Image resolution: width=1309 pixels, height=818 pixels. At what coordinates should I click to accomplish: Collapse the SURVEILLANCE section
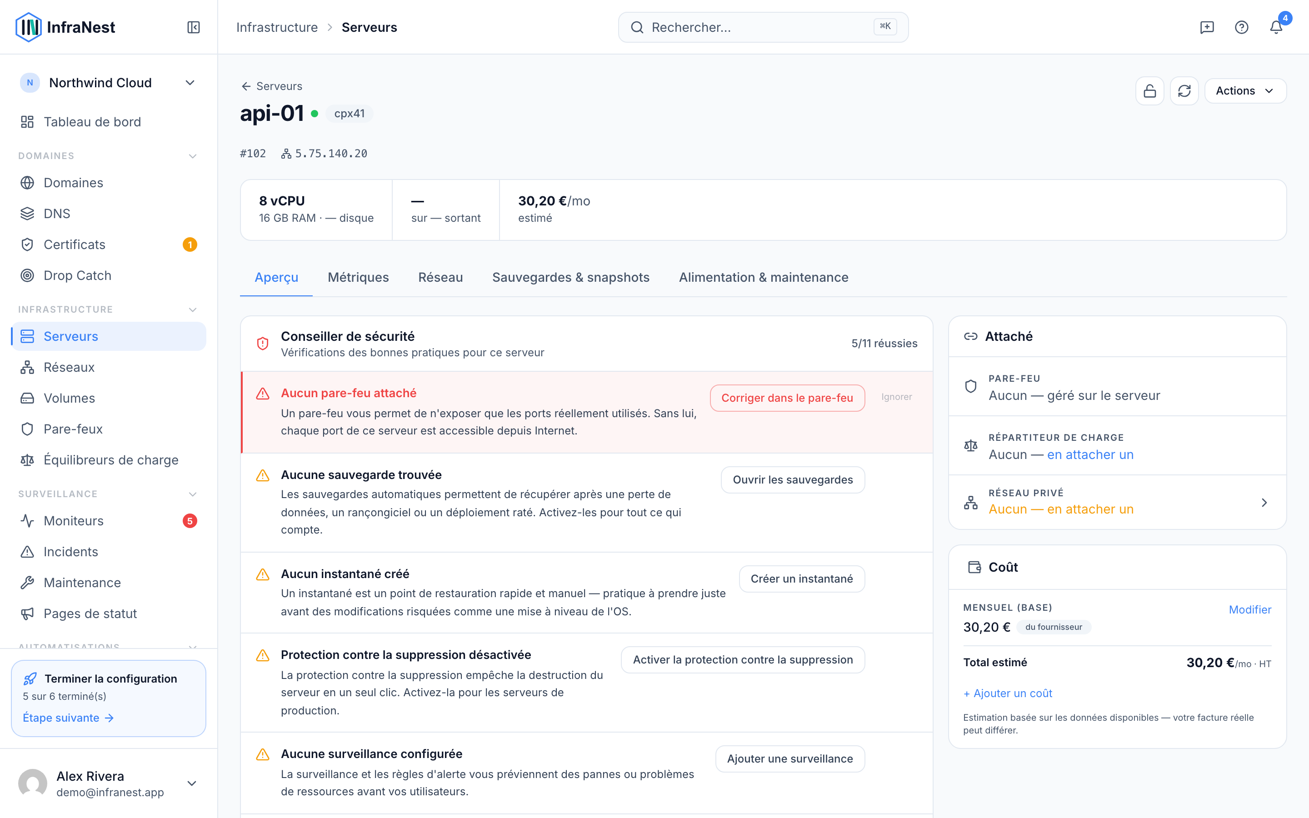coord(193,494)
